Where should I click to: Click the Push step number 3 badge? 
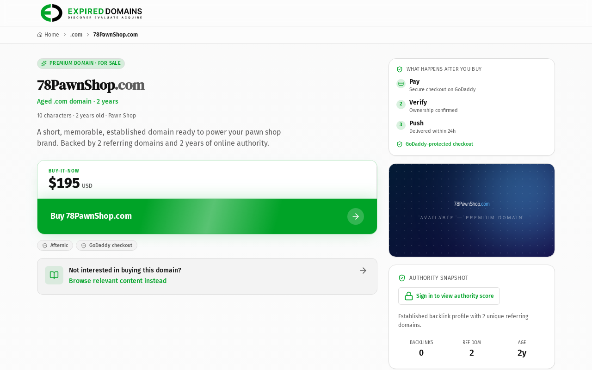point(401,125)
